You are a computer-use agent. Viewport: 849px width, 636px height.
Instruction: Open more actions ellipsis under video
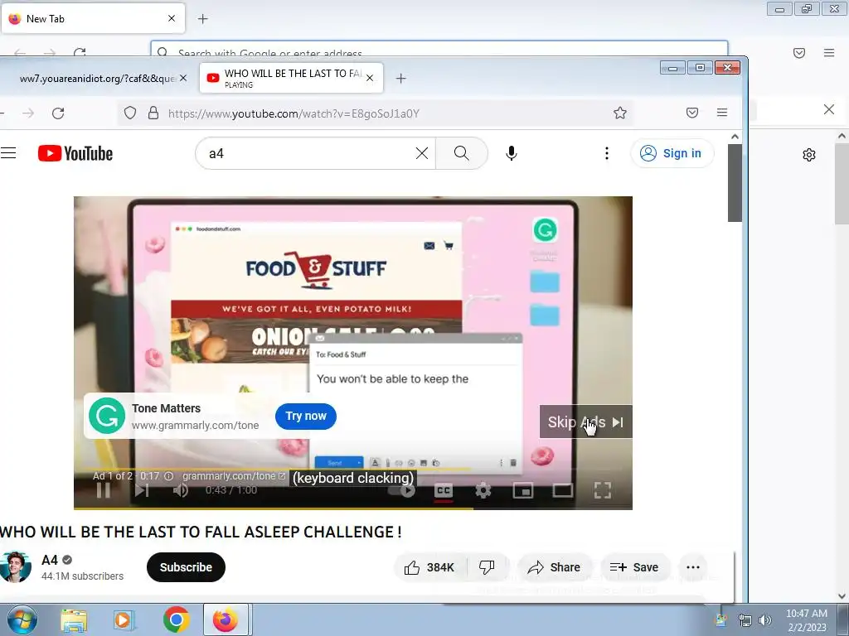point(693,567)
